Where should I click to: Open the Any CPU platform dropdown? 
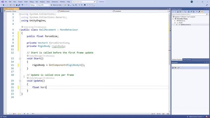44,5
